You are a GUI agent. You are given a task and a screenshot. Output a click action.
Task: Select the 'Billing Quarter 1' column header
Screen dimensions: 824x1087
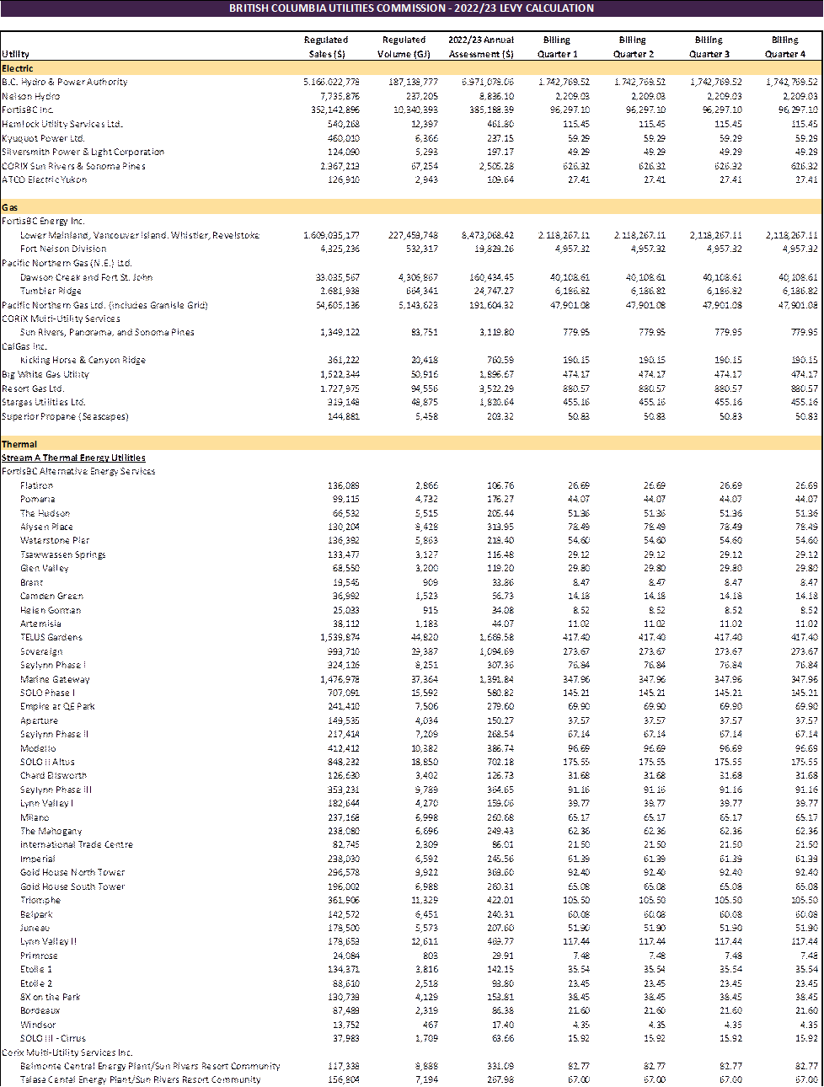[x=557, y=47]
